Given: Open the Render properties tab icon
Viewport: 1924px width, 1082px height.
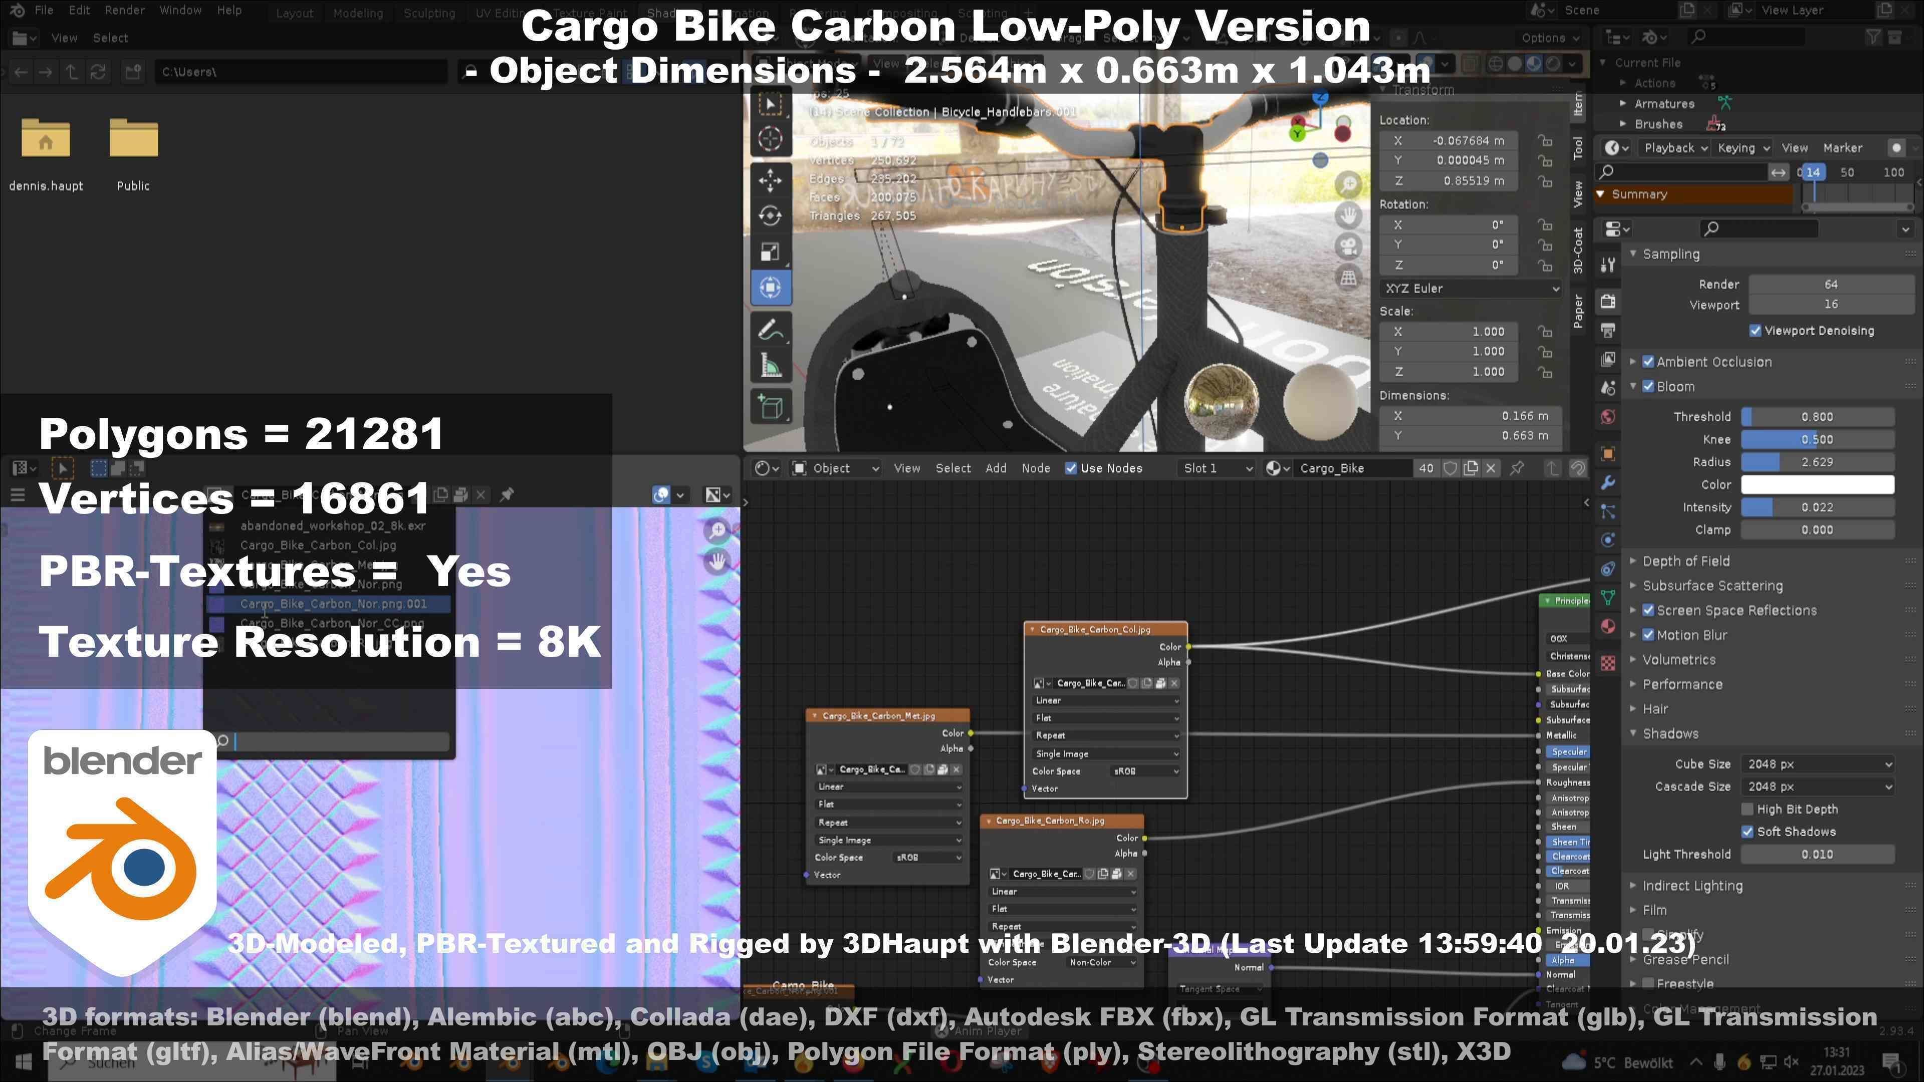Looking at the screenshot, I should pyautogui.click(x=1608, y=301).
